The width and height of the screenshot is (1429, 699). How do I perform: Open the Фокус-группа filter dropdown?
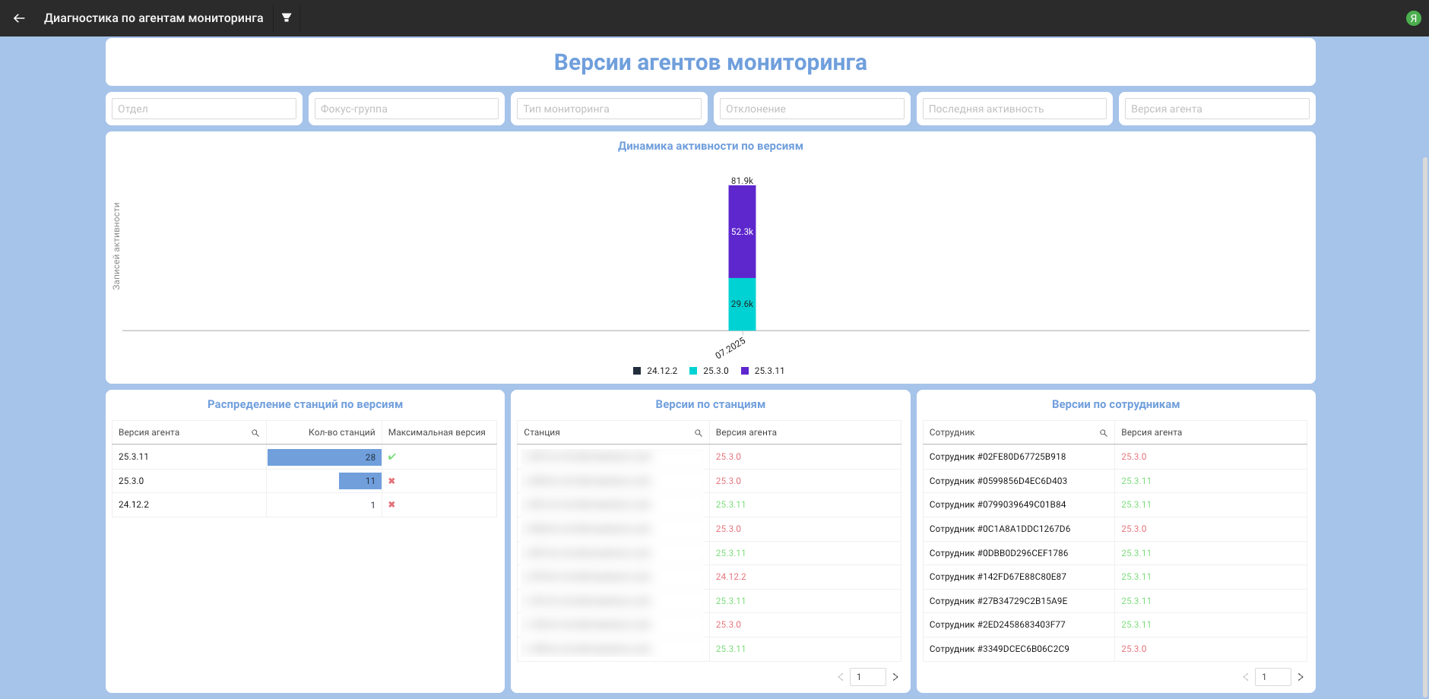(407, 109)
